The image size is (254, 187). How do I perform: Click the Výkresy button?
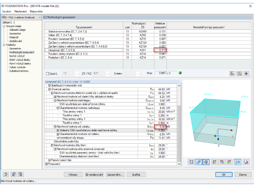[x=73, y=175]
